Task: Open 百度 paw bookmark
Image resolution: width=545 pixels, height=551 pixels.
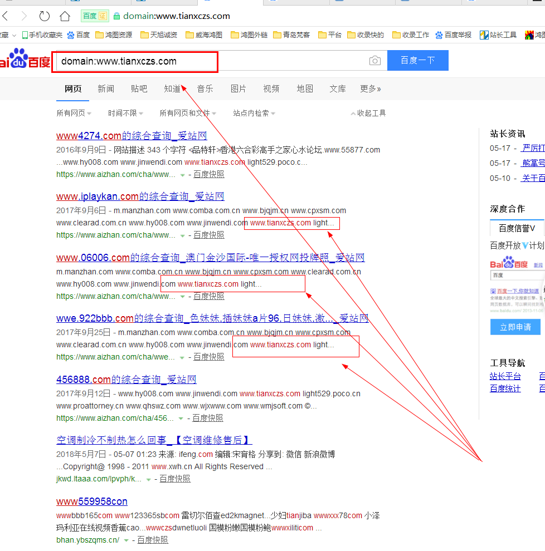Action: point(79,35)
